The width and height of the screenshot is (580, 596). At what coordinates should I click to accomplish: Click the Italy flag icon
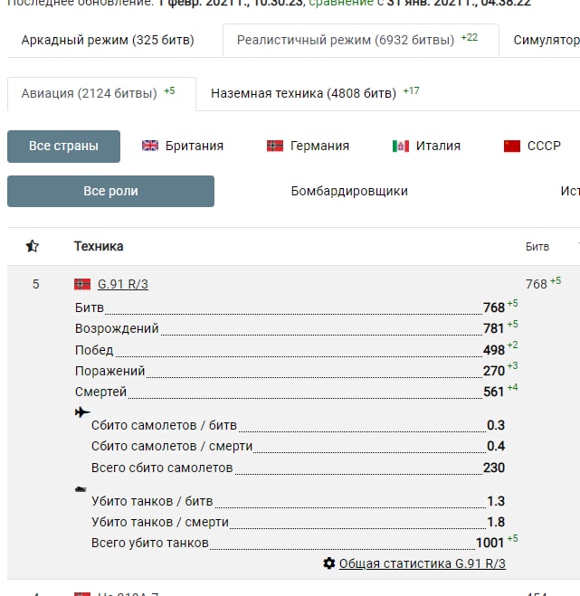(x=401, y=146)
